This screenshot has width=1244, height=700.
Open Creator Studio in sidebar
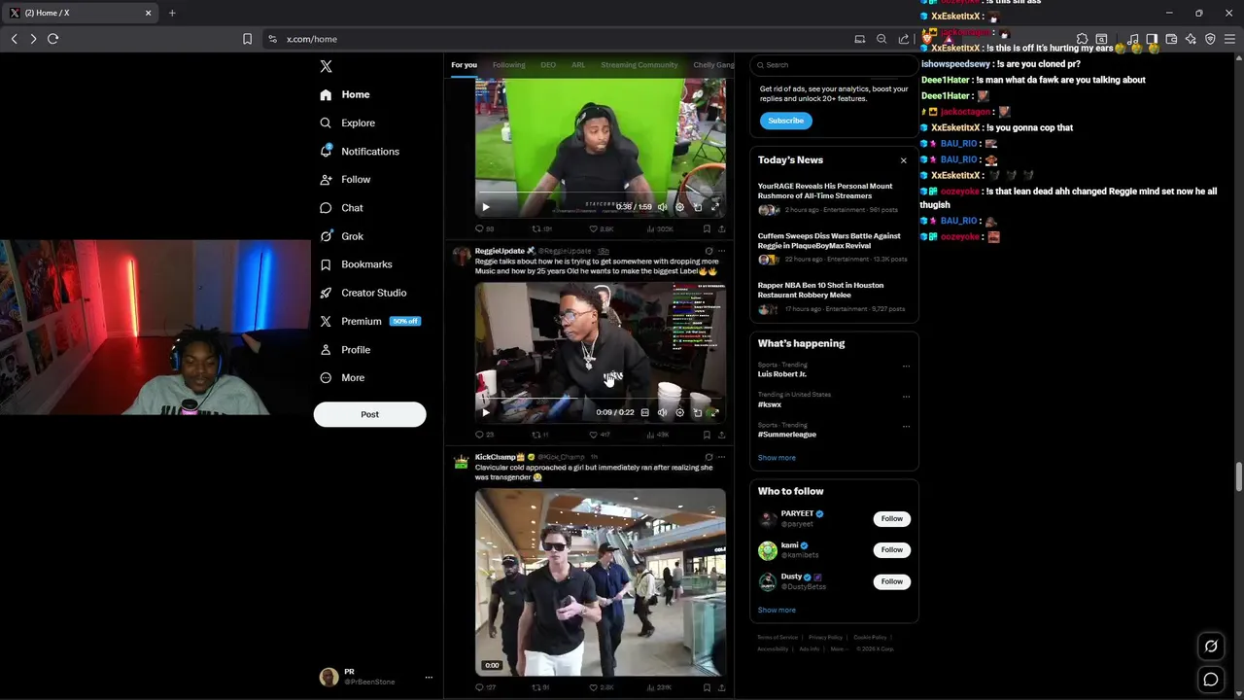(363, 293)
